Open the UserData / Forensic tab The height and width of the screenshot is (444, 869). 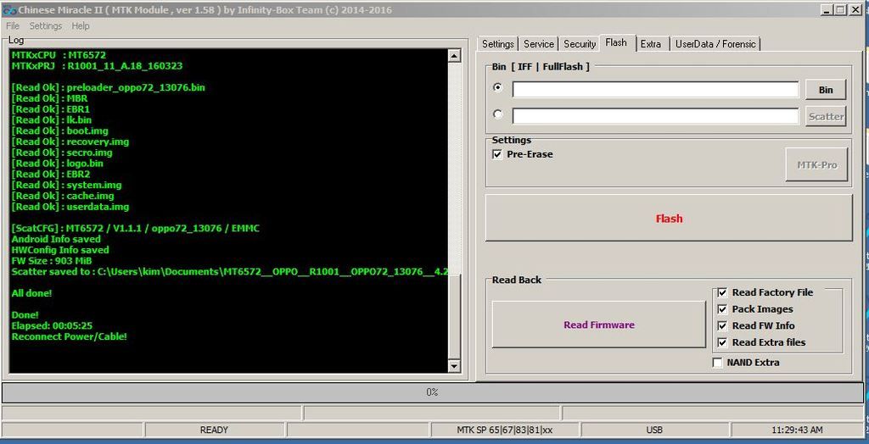pos(715,44)
